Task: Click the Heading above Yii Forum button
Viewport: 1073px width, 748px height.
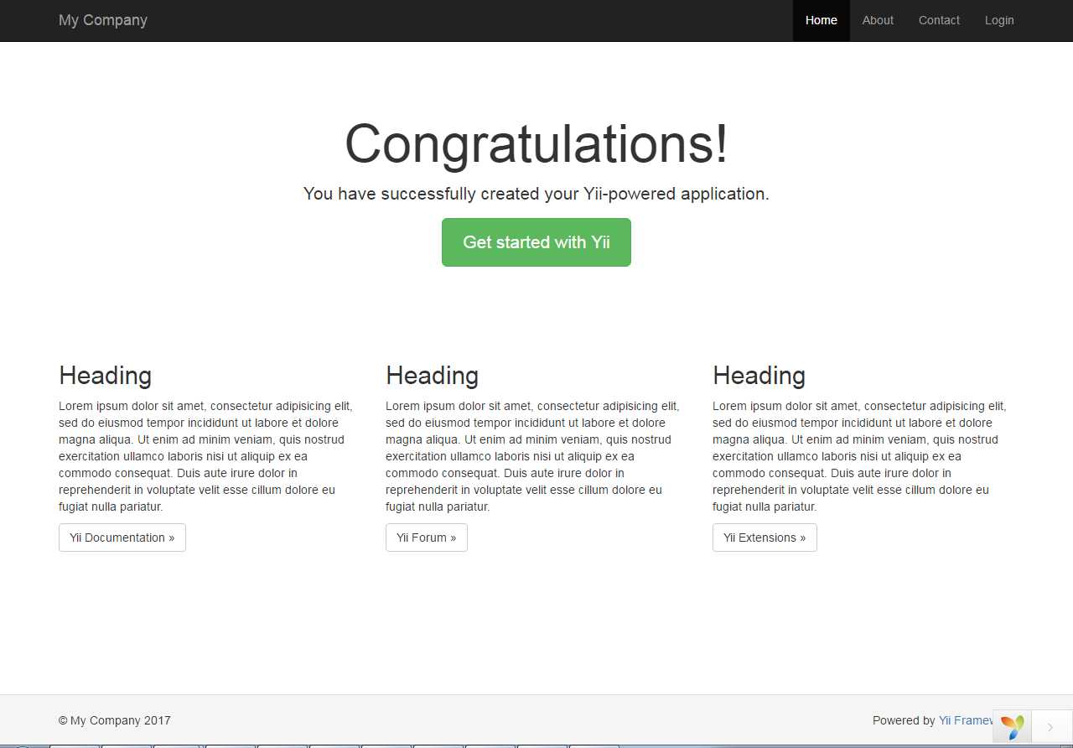Action: (432, 376)
